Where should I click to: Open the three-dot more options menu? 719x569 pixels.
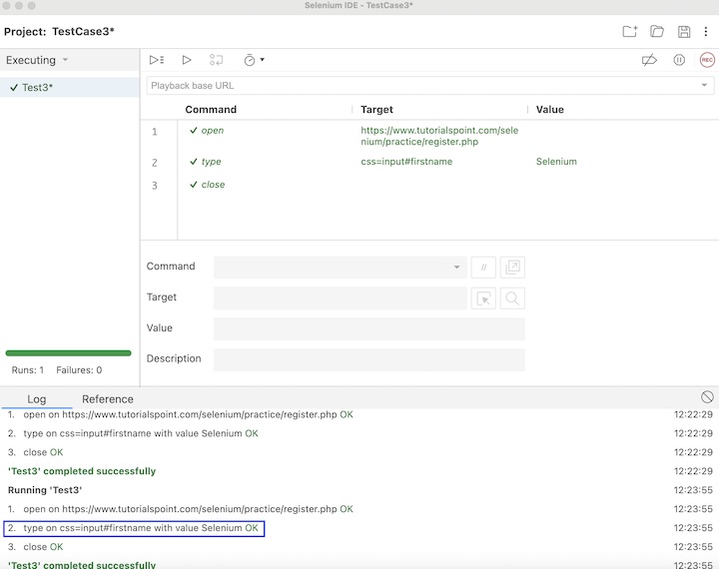point(706,32)
